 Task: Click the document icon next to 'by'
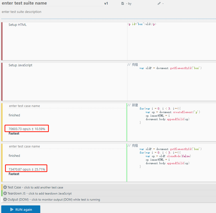pos(123,4)
